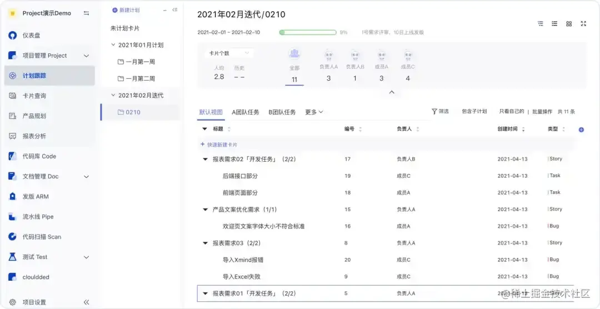The height and width of the screenshot is (309, 600).
Task: Filter by 负责人B avatar
Action: click(355, 56)
